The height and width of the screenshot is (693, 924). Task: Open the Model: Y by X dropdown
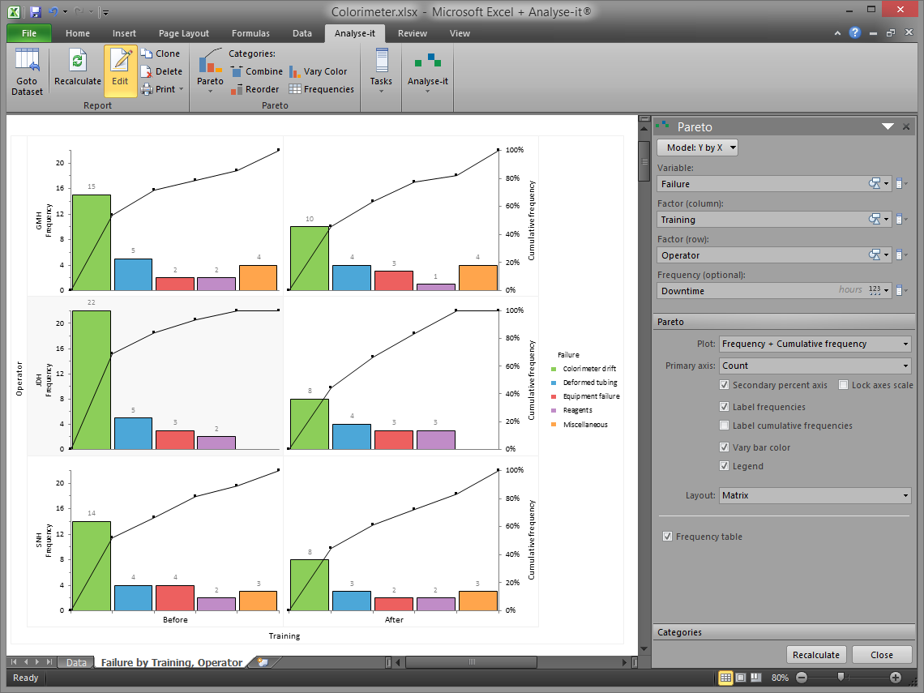click(x=698, y=148)
